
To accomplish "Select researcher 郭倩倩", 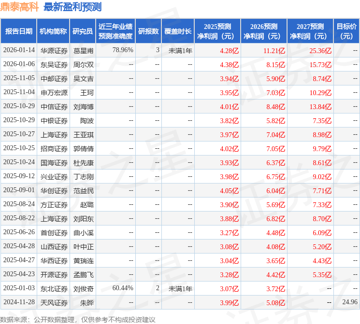I will 83,149.
